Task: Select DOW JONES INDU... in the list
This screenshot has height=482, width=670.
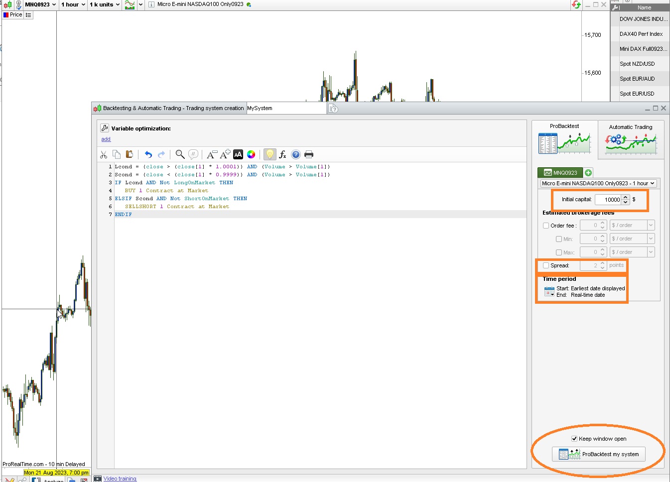Action: coord(640,19)
